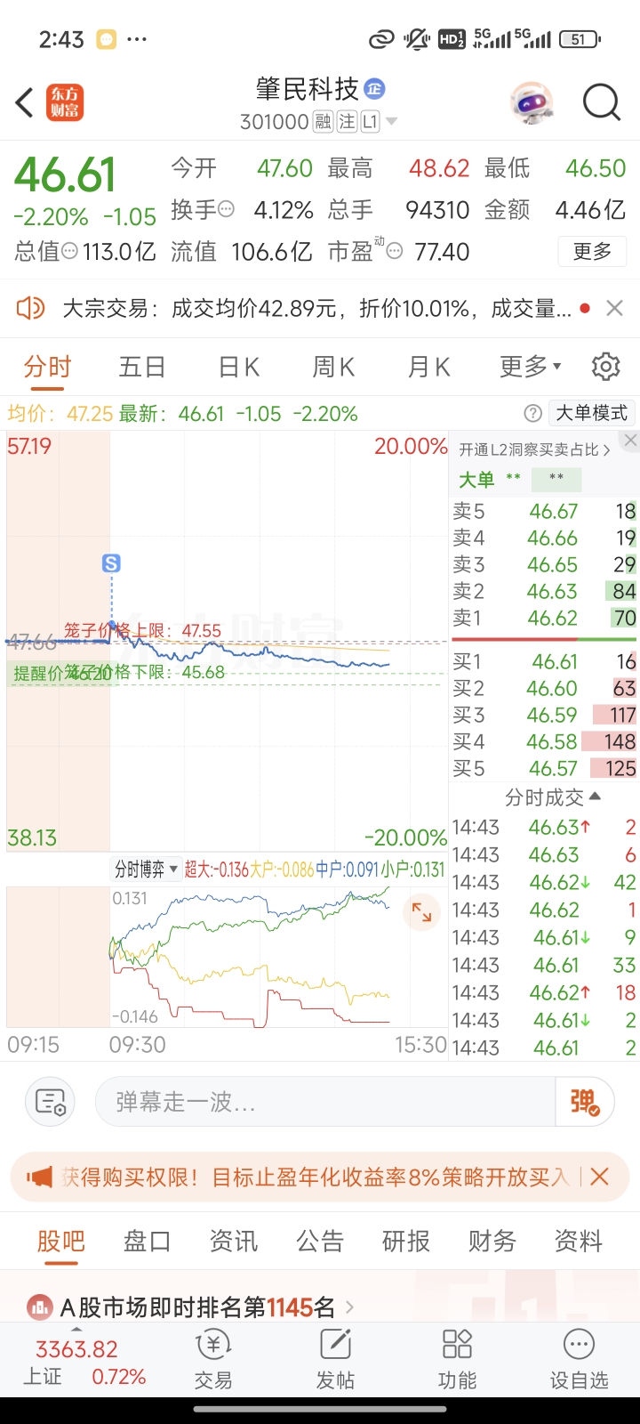Open the 分时博弈 indicator dropdown

(147, 869)
